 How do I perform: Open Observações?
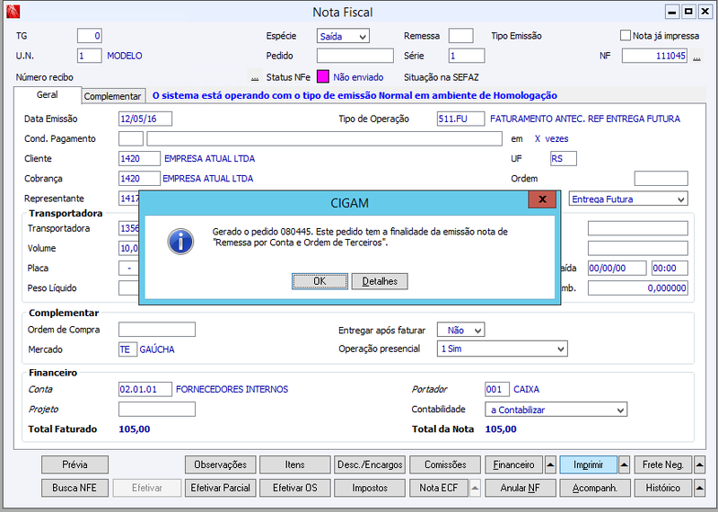220,464
